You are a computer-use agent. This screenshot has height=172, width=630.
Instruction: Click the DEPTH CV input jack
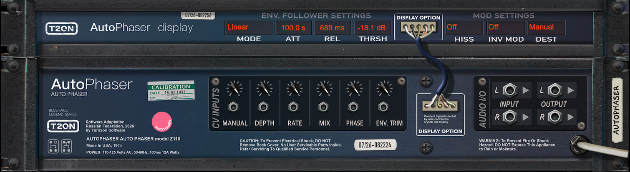(264, 107)
